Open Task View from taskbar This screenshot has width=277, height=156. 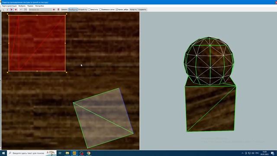(x=60, y=153)
